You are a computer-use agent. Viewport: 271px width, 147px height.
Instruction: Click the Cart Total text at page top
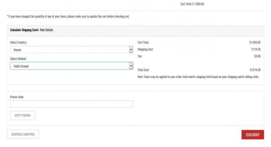[192, 4]
